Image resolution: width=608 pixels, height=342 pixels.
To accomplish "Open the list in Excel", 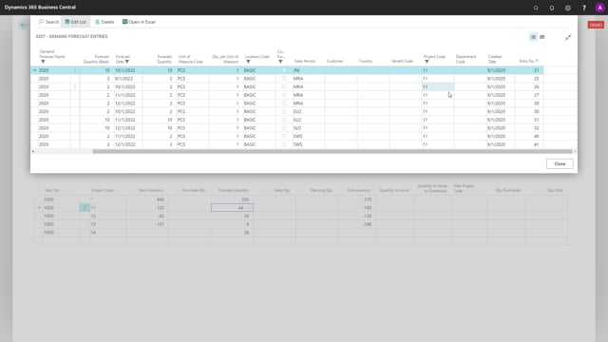I will 139,22.
